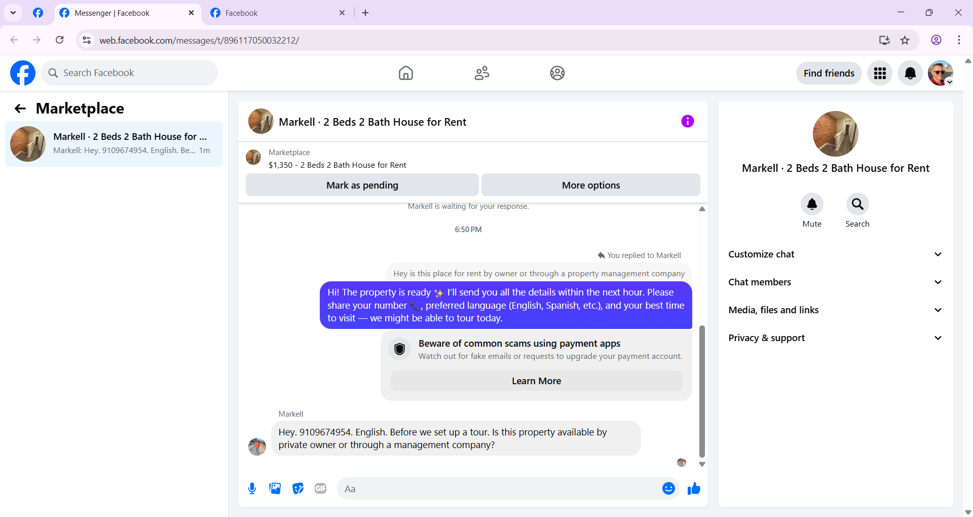Open listing thumbnail in chat header
Screen dimensions: 973x517
(x=261, y=121)
